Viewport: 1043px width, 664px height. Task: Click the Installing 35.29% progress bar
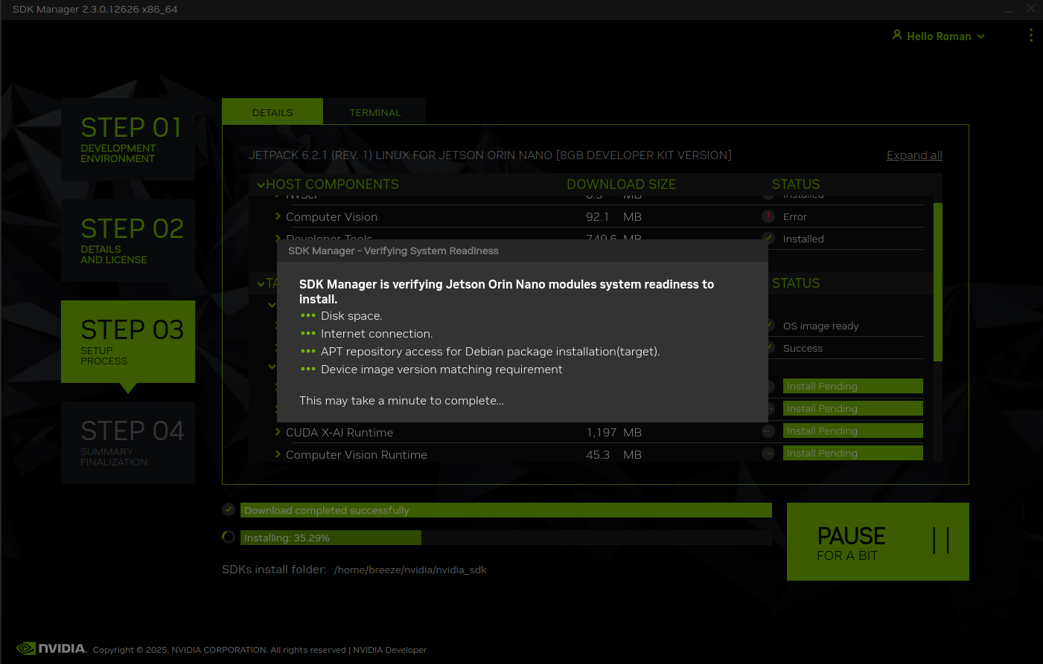point(331,538)
